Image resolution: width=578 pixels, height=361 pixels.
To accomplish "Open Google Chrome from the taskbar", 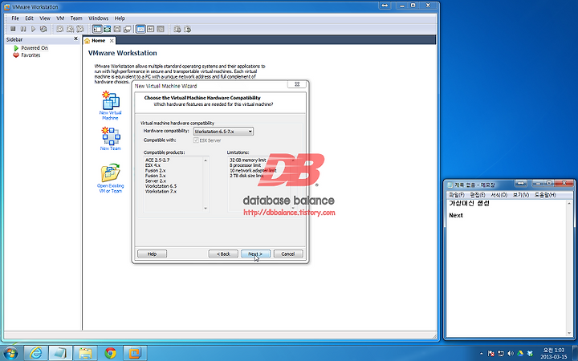I will pos(110,353).
